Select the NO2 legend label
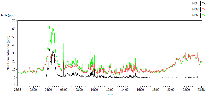 [x=195, y=9]
